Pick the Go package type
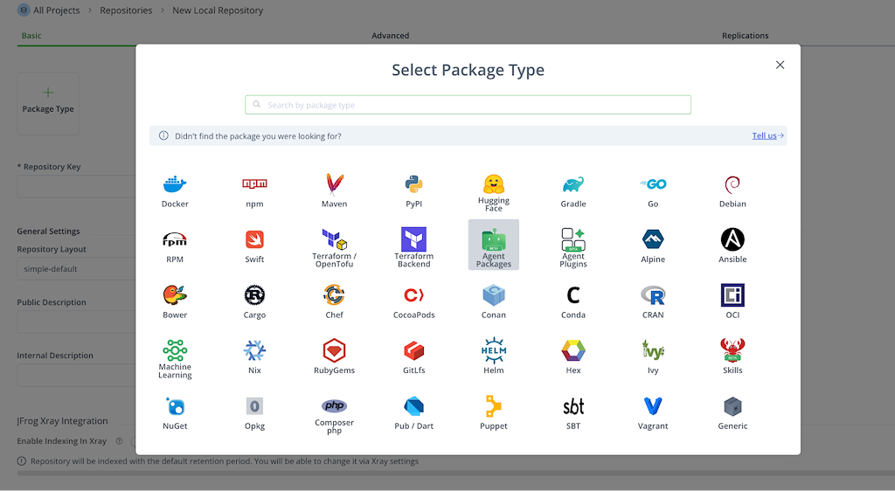The width and height of the screenshot is (895, 491). 653,191
